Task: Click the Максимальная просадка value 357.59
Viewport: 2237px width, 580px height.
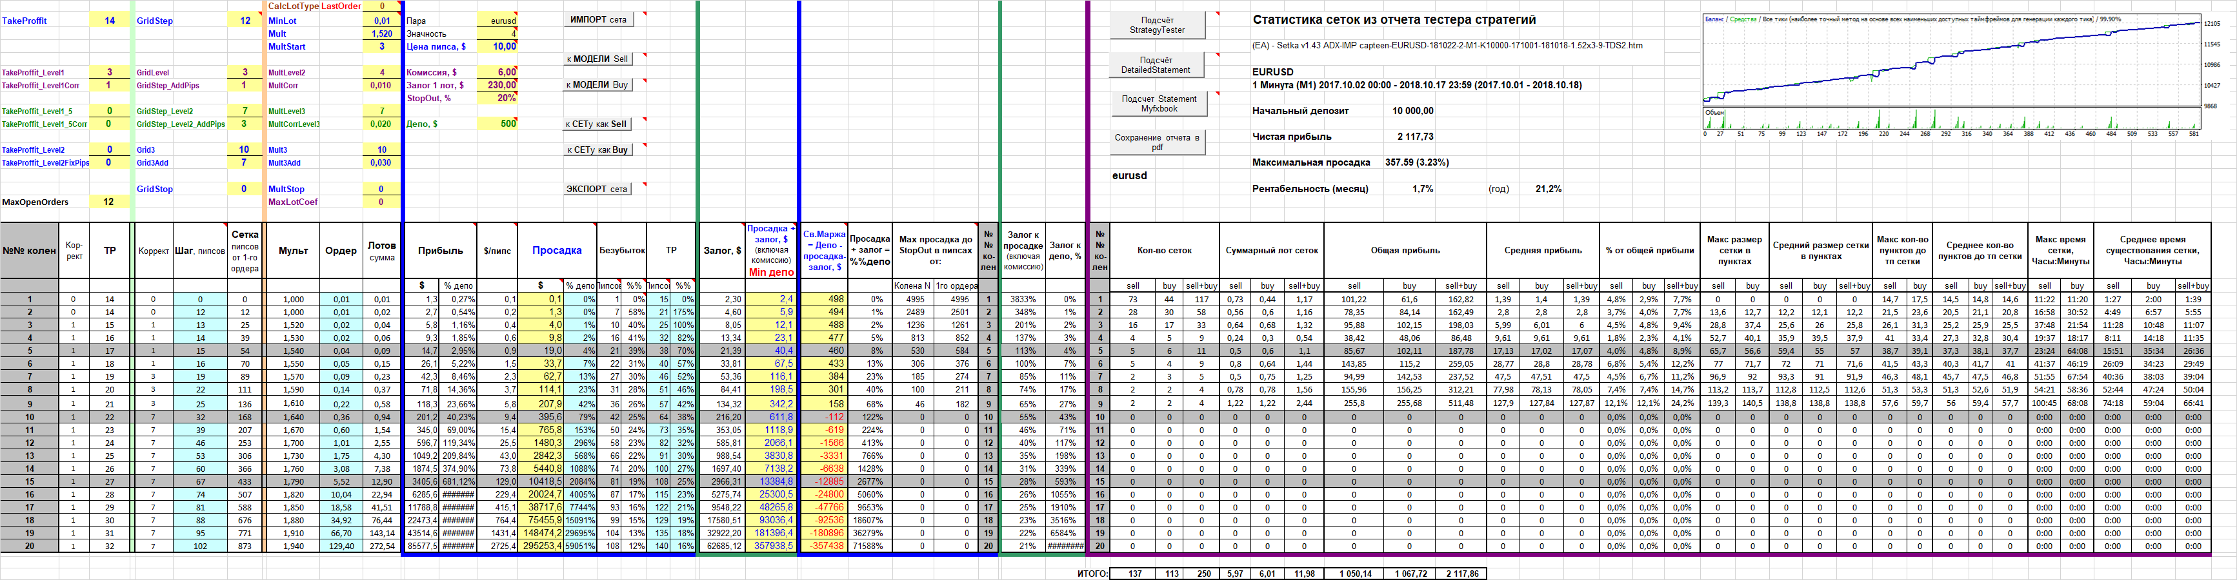Action: pyautogui.click(x=1416, y=163)
